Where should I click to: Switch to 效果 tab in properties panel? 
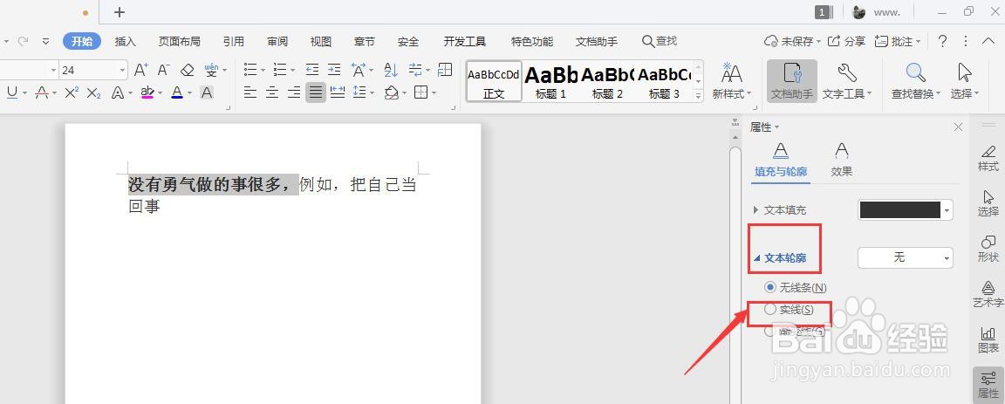[842, 160]
